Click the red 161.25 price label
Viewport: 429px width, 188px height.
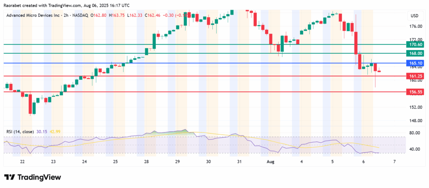(415, 76)
